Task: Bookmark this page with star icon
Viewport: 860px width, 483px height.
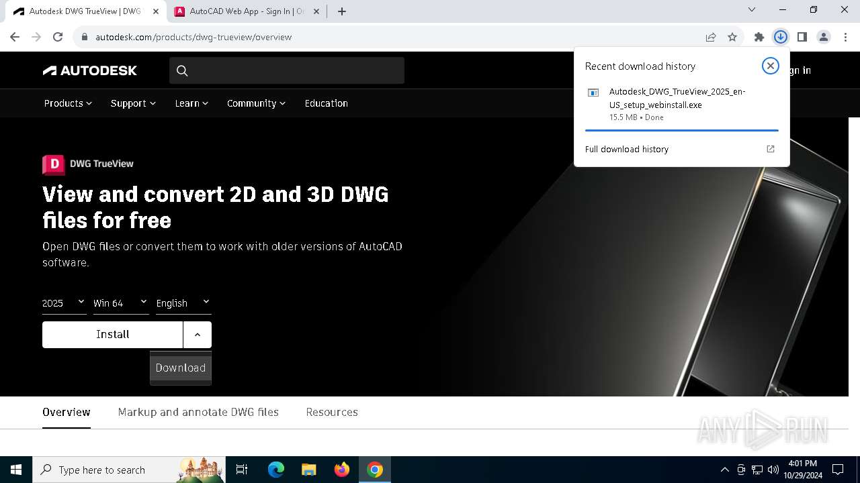Action: tap(732, 37)
